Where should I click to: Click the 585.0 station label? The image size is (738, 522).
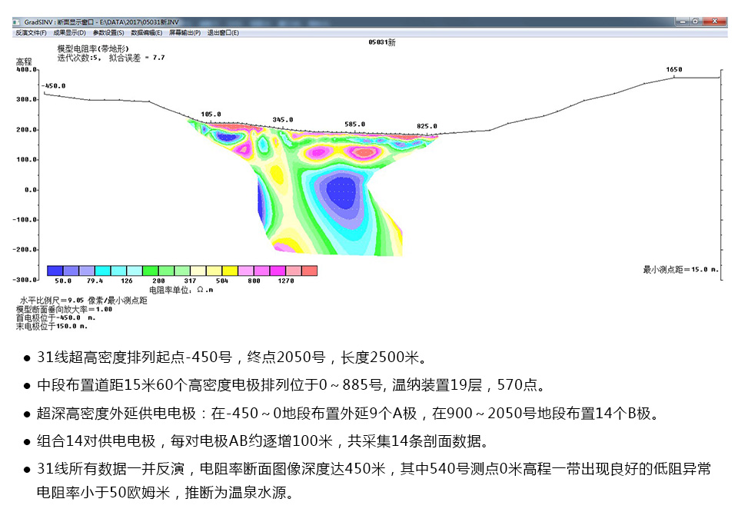[355, 125]
